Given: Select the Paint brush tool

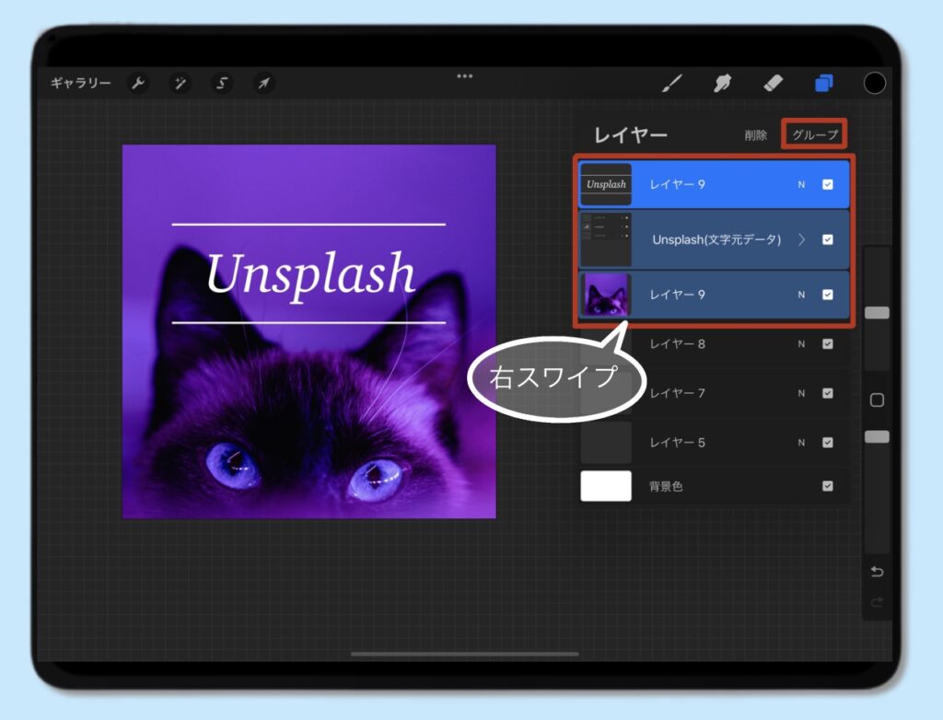Looking at the screenshot, I should [x=671, y=83].
